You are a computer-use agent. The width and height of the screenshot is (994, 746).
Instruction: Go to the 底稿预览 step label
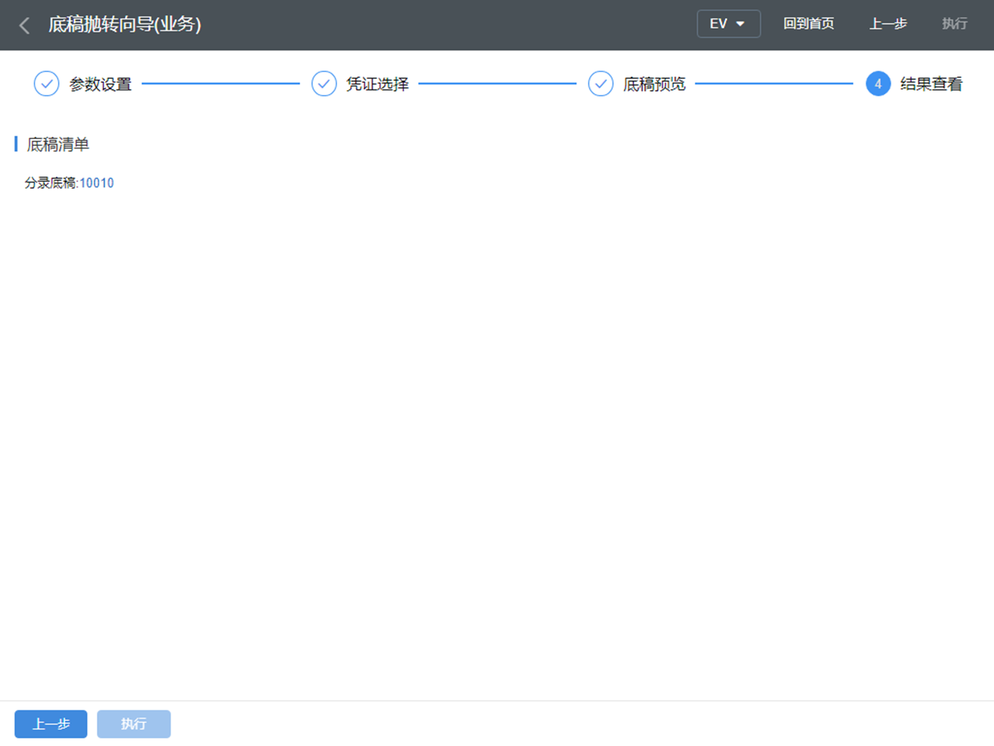(x=654, y=85)
